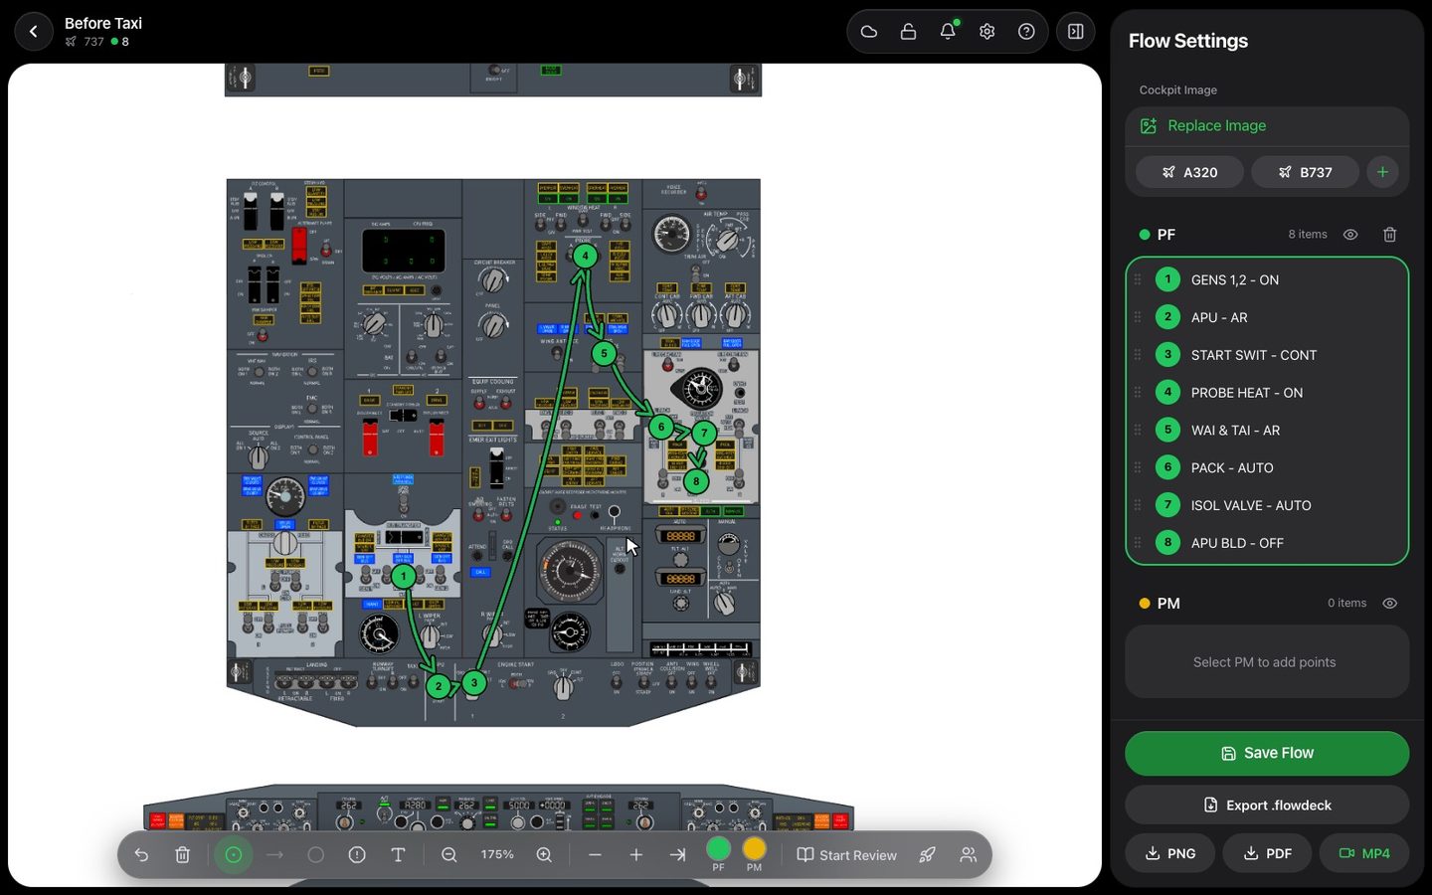Export the flow as MP4

[1364, 854]
